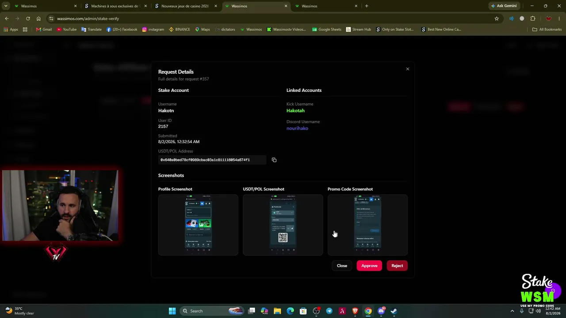This screenshot has height=318, width=566.
Task: Open the Apps bookmark
Action: coord(11,30)
